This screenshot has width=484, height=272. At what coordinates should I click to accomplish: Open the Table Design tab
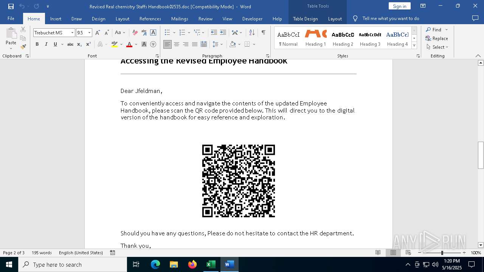(305, 19)
